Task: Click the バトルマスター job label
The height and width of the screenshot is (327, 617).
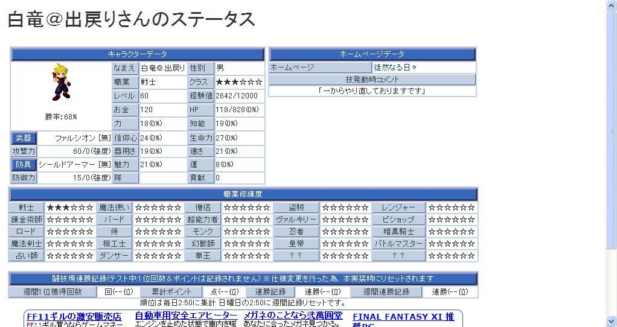Action: [398, 244]
